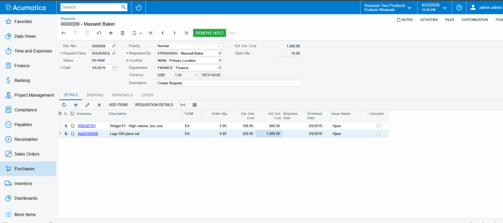The height and width of the screenshot is (223, 503).
Task: Click the Description input field
Action: point(229,83)
